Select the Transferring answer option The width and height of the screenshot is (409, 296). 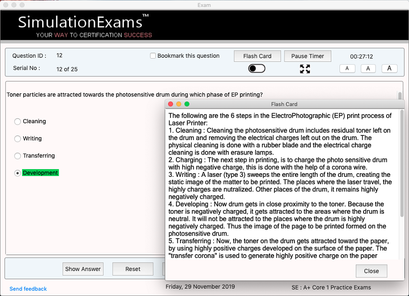tap(17, 156)
